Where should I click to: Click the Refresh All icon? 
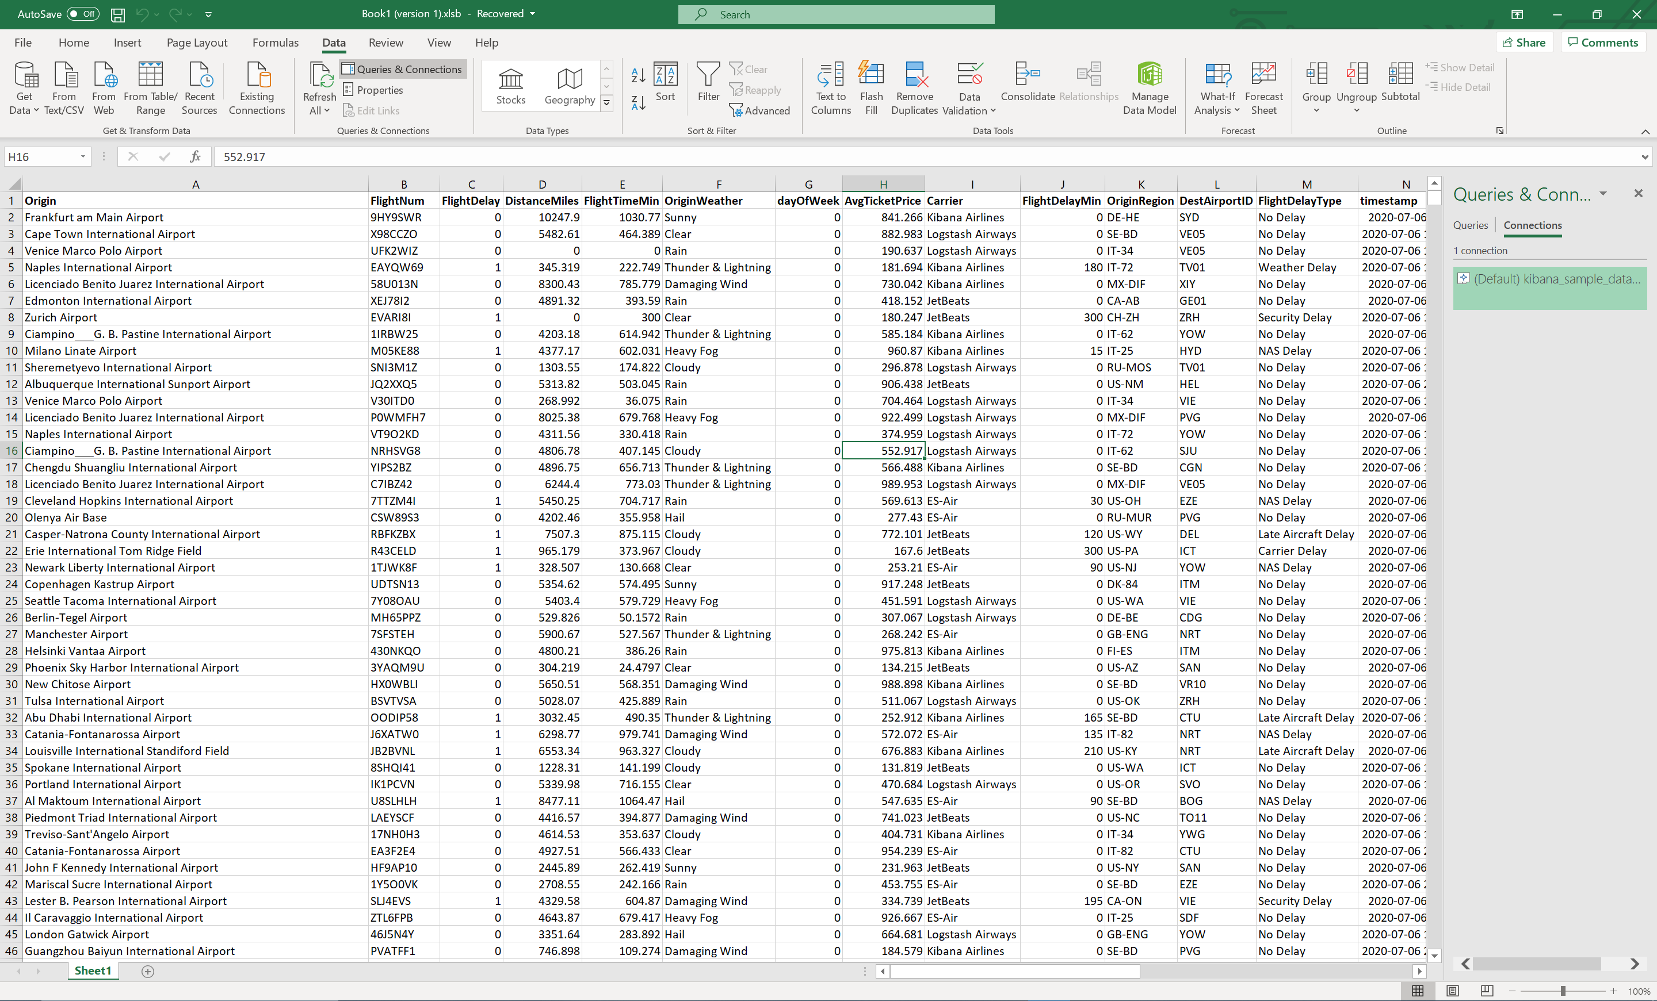[320, 75]
